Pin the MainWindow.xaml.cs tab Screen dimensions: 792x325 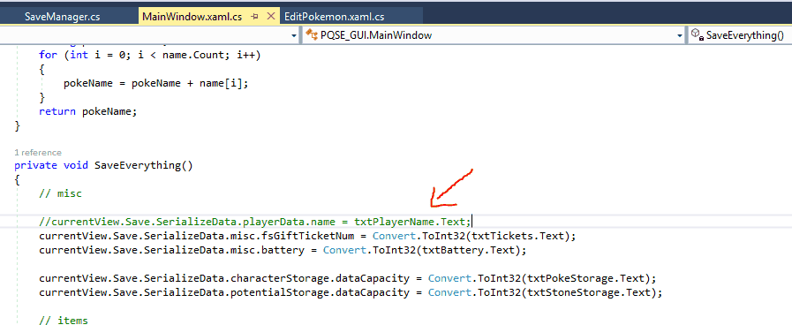tap(254, 17)
